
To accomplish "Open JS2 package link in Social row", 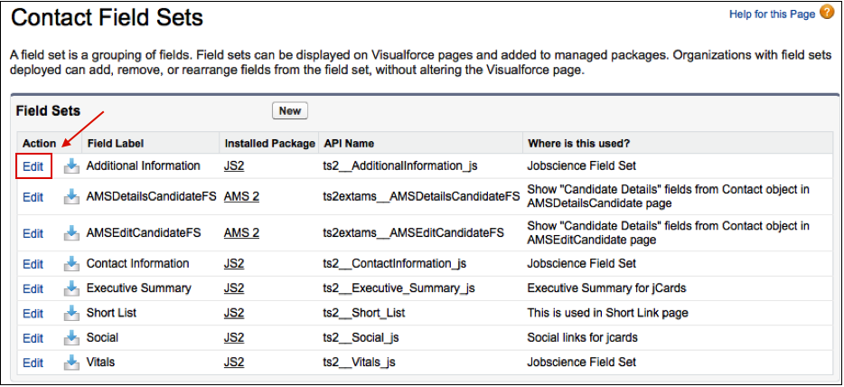I will click(x=234, y=338).
